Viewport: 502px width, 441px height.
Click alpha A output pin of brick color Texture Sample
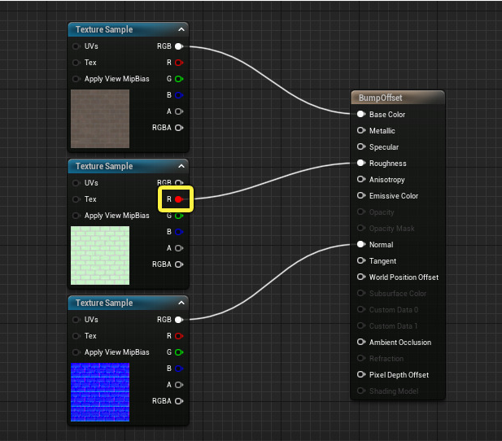[x=179, y=111]
